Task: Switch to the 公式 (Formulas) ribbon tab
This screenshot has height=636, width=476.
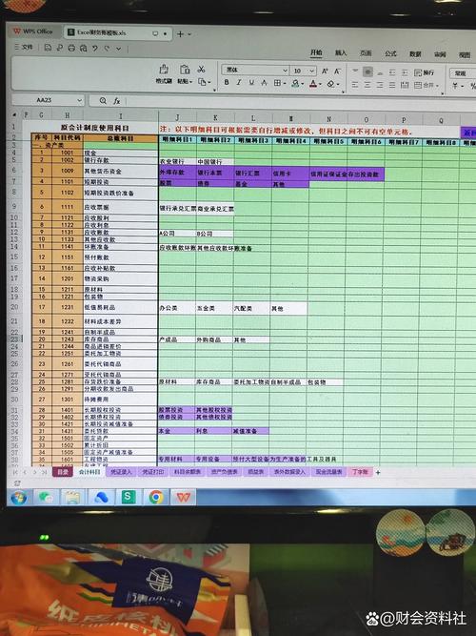Action: tap(390, 53)
